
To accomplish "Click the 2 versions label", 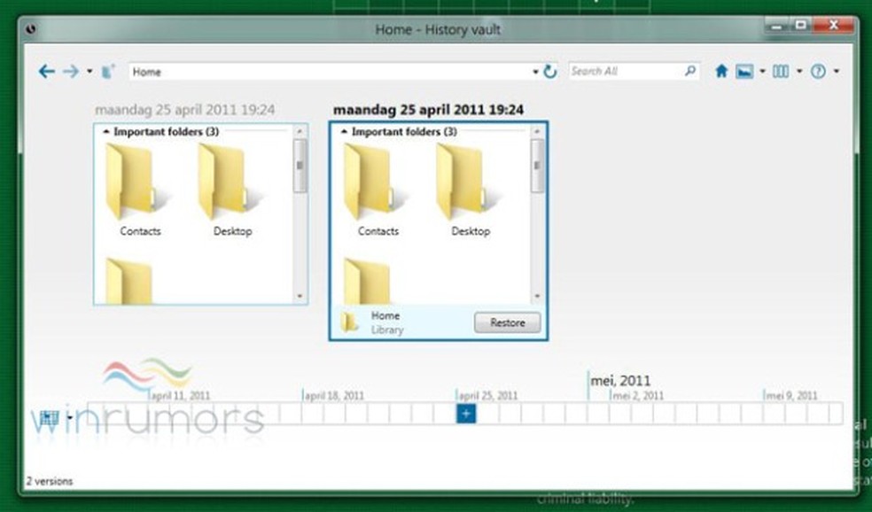I will pyautogui.click(x=49, y=481).
